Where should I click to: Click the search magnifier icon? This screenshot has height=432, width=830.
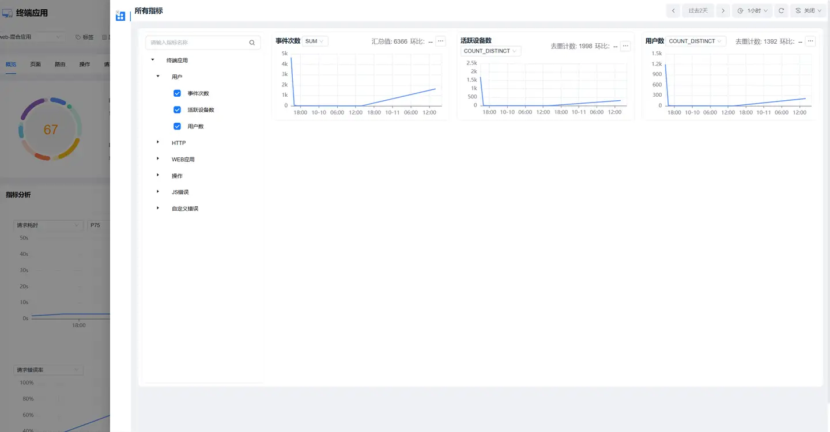[252, 43]
